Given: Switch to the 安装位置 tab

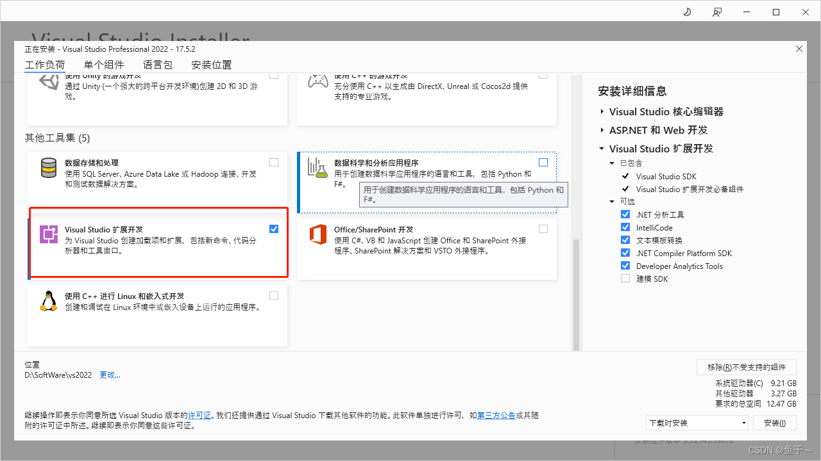Looking at the screenshot, I should click(x=212, y=65).
